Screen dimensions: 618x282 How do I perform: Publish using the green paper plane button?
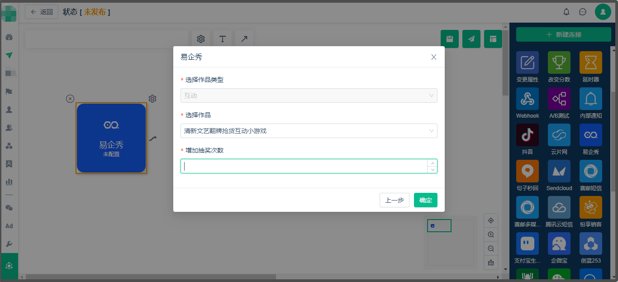tap(471, 39)
